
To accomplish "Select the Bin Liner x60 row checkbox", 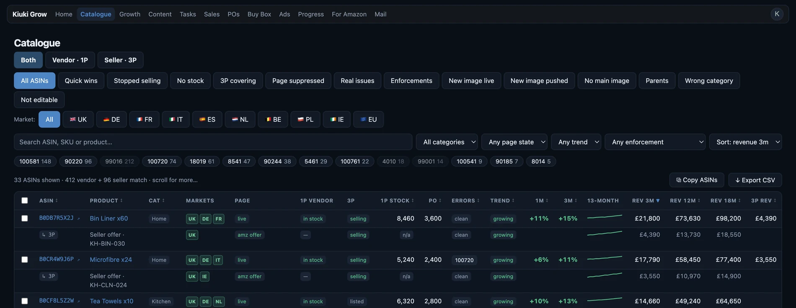I will point(25,218).
